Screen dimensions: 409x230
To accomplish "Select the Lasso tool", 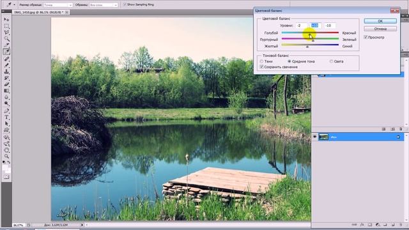I will 6,33.
